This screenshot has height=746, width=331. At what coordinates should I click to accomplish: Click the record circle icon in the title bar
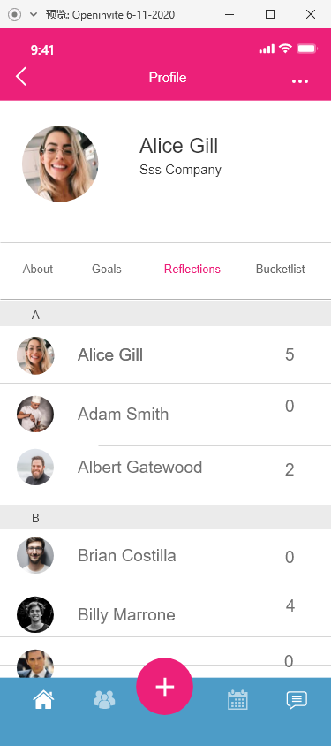(15, 15)
